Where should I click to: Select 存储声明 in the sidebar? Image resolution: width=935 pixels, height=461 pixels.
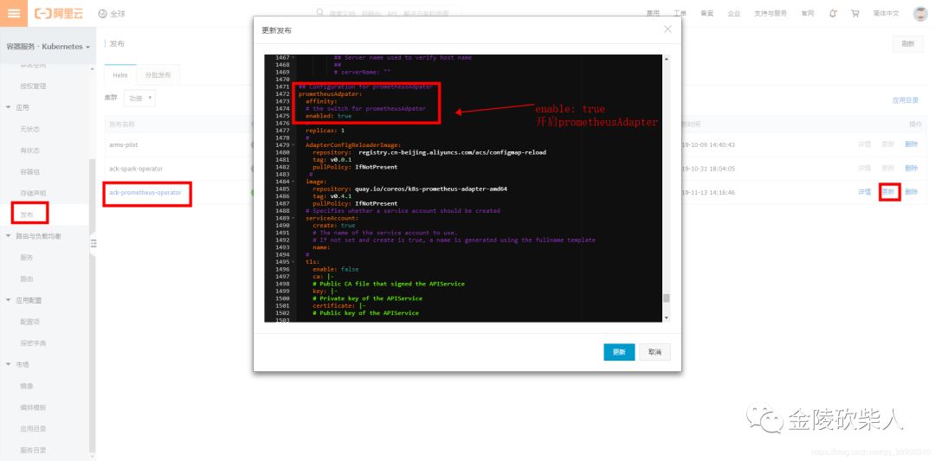34,194
